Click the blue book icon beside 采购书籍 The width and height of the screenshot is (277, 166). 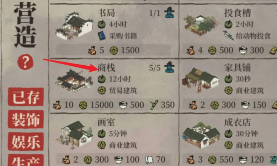[102, 36]
